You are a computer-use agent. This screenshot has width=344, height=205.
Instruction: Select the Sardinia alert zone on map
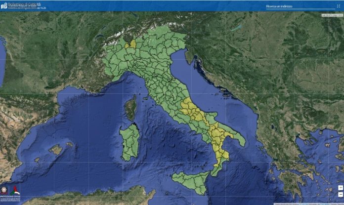point(130,142)
